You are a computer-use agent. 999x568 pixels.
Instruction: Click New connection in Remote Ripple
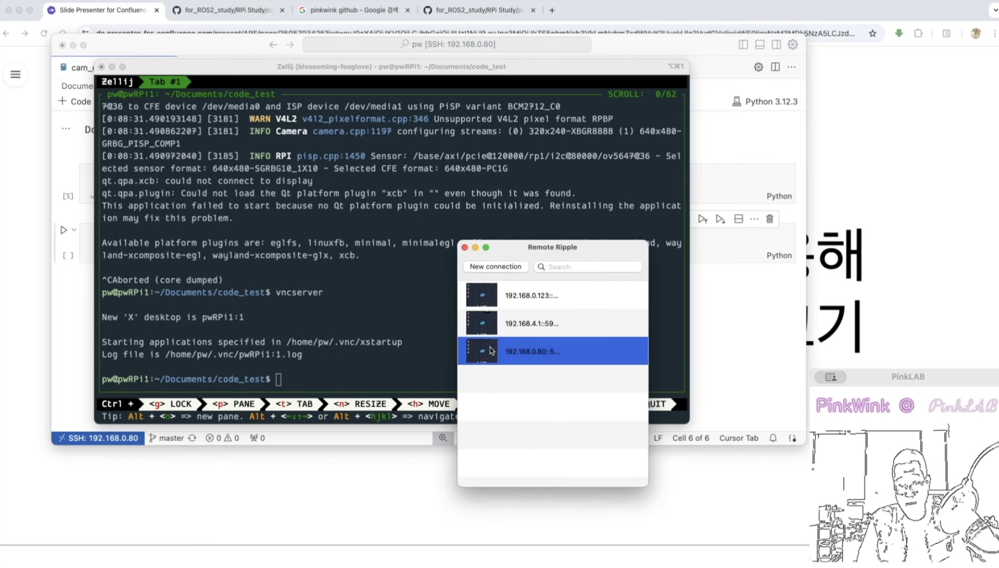pos(495,267)
